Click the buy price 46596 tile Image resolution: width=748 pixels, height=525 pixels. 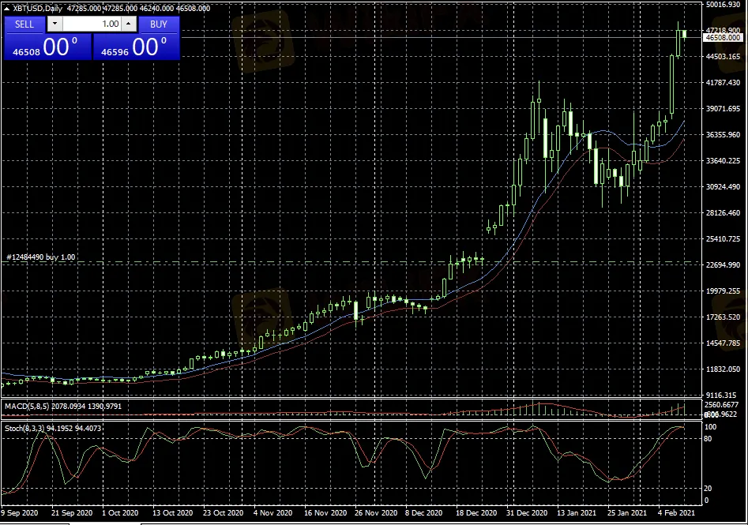(136, 47)
